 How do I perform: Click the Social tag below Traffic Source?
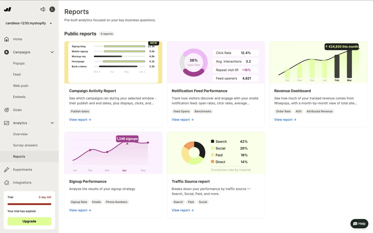tap(203, 202)
